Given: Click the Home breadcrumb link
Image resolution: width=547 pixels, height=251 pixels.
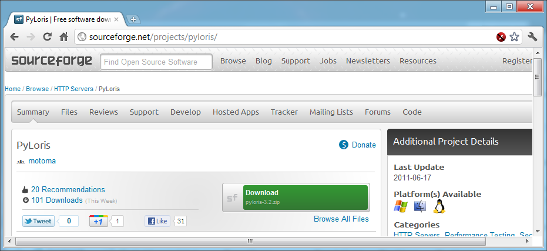Looking at the screenshot, I should coord(13,89).
